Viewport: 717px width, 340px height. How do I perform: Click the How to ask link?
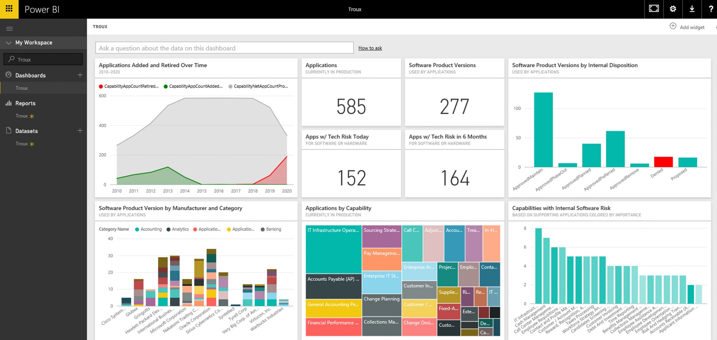pyautogui.click(x=370, y=48)
